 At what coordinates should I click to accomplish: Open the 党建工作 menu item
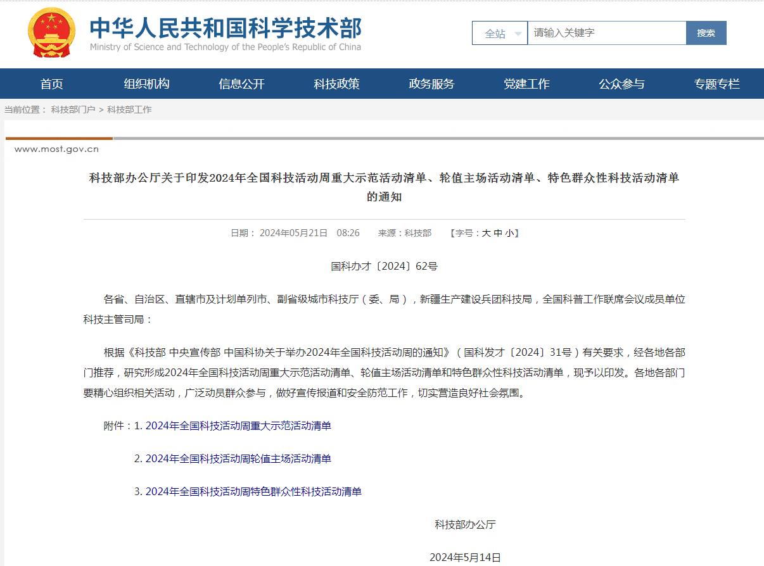[526, 84]
